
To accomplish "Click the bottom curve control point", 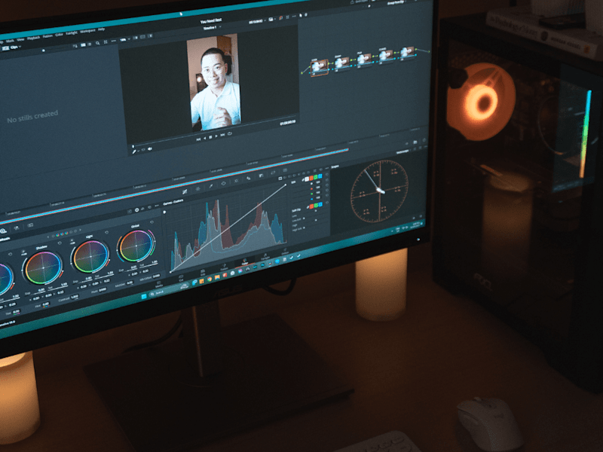I will [x=170, y=272].
